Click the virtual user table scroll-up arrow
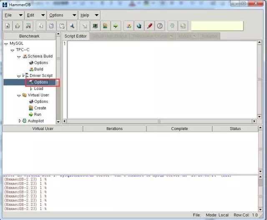 tap(260, 128)
